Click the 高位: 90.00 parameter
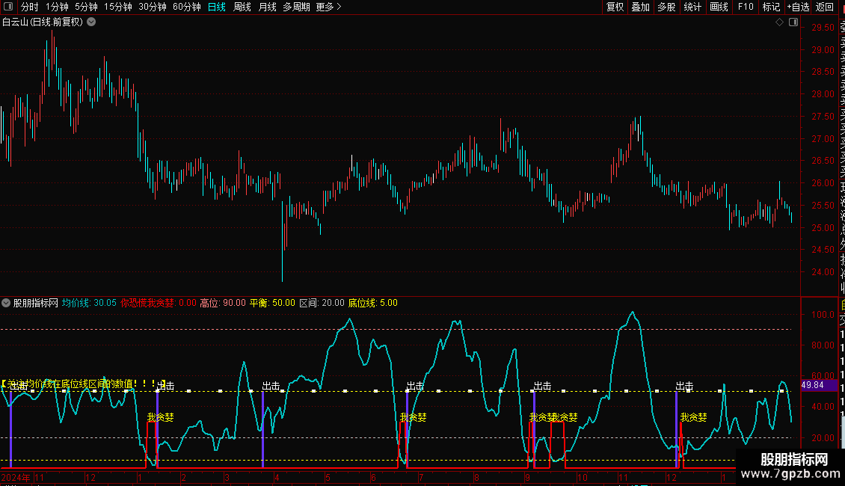This screenshot has height=486, width=845. (223, 303)
